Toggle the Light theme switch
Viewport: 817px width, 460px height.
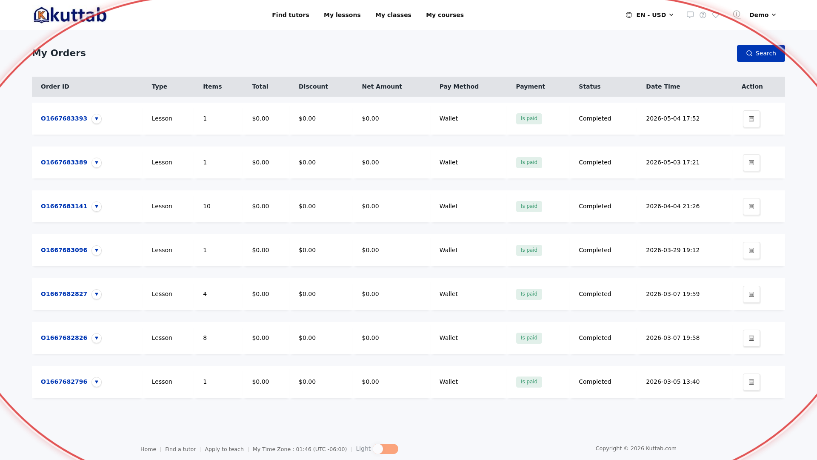386,449
